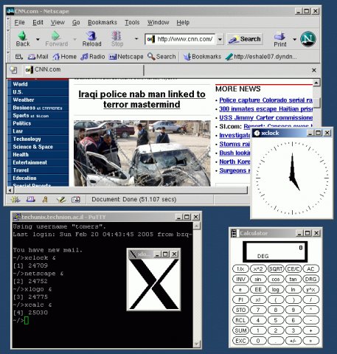Viewport: 337px width, 354px height.
Task: Open the Go menu
Action: 76,22
